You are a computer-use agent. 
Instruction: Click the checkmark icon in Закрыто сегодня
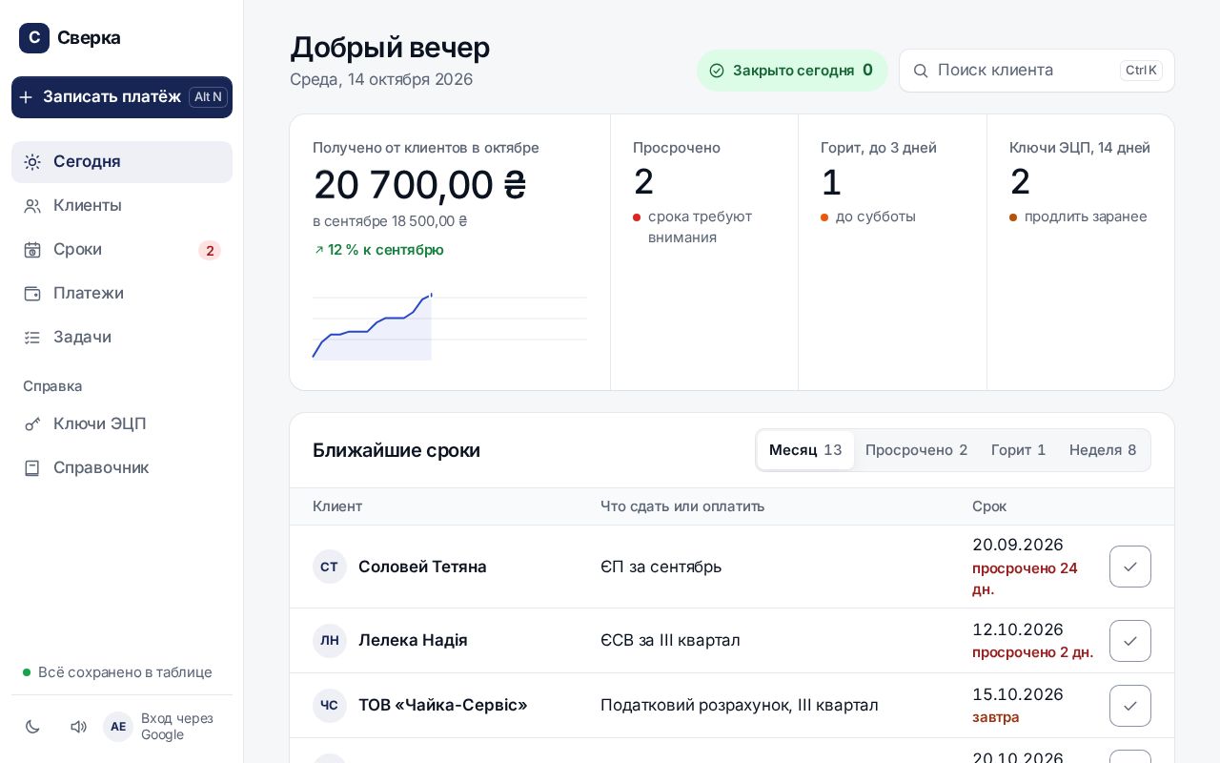(x=717, y=71)
